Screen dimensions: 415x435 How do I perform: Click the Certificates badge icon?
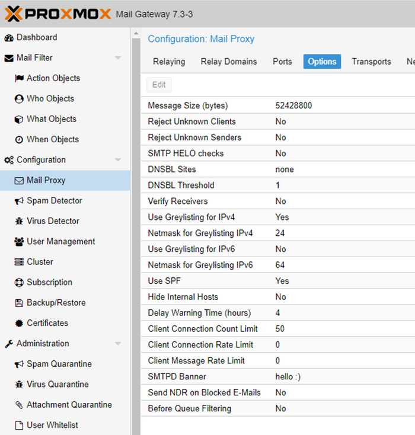point(19,324)
